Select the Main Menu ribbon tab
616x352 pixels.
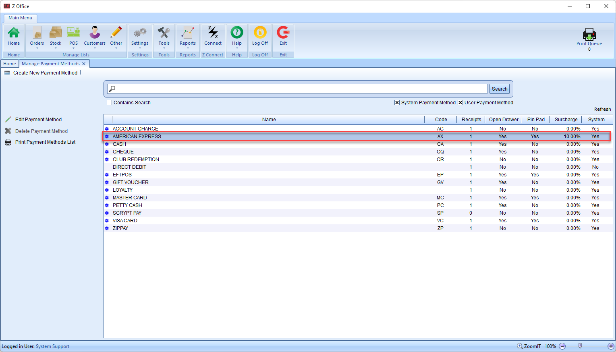click(20, 18)
